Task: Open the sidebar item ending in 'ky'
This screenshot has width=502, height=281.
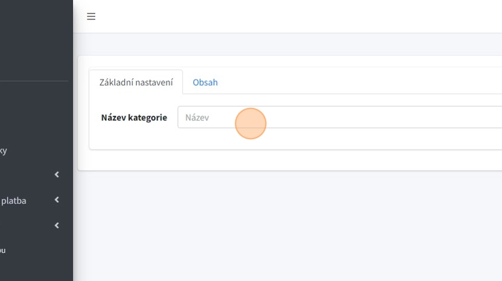Action: (4, 151)
